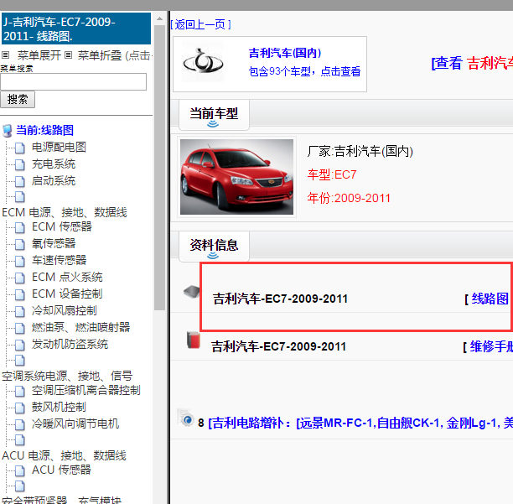Click the 查看 吉利汽车 link
Viewport: 513px width, 504px height.
point(472,63)
